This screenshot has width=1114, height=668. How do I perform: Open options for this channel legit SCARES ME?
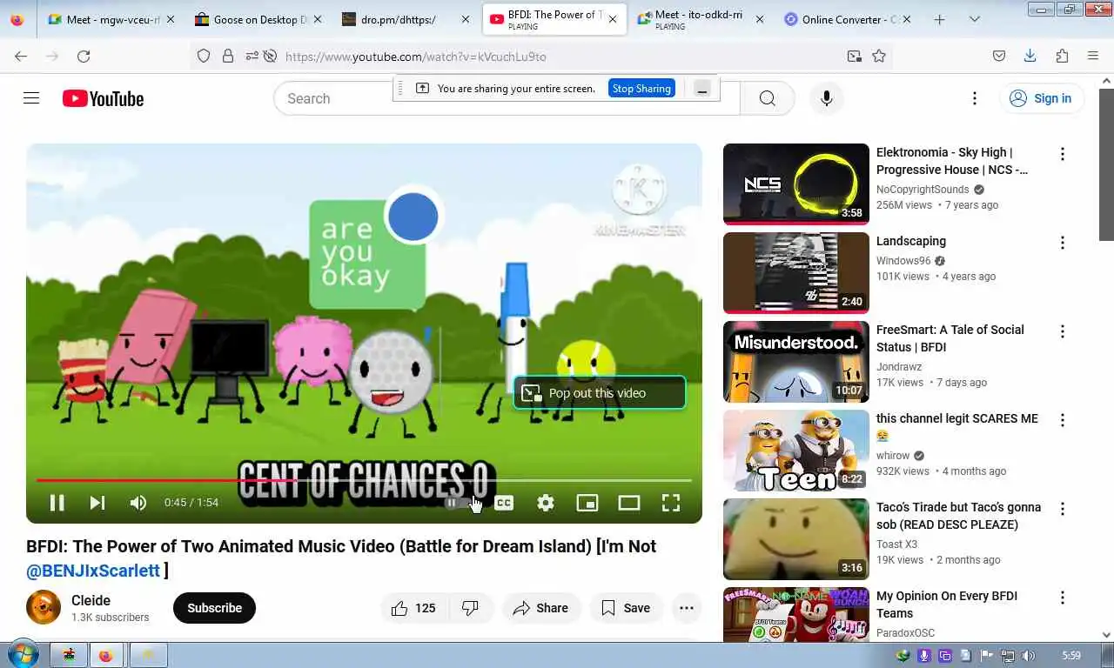[1062, 420]
